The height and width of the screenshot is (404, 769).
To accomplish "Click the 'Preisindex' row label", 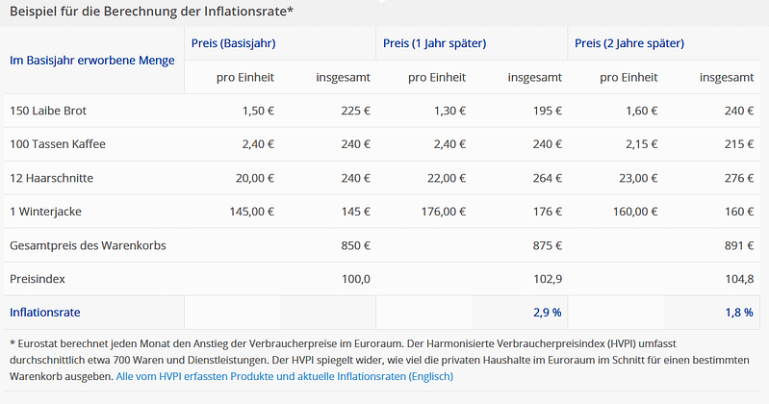I will pyautogui.click(x=37, y=279).
